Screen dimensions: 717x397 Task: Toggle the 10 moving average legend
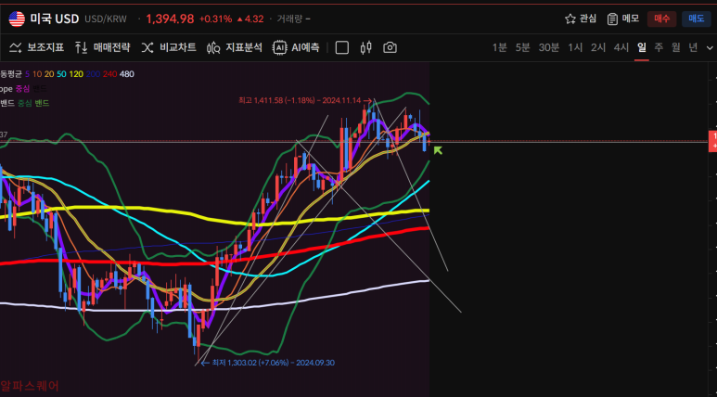pyautogui.click(x=37, y=74)
